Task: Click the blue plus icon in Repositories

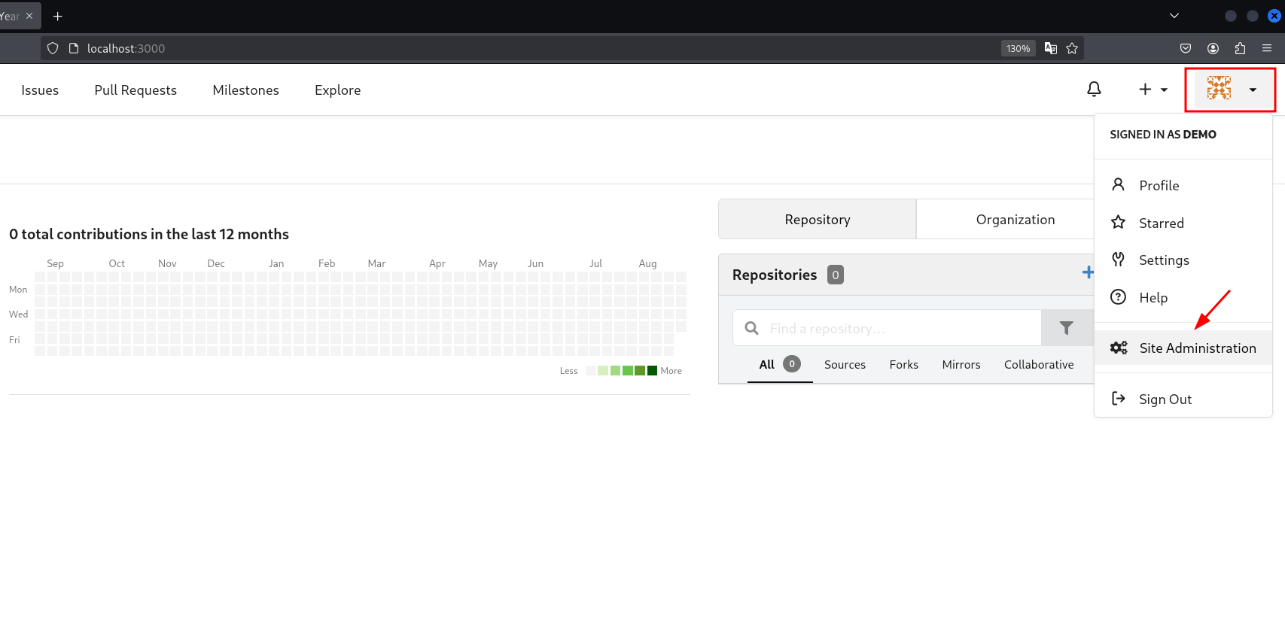Action: (1087, 272)
